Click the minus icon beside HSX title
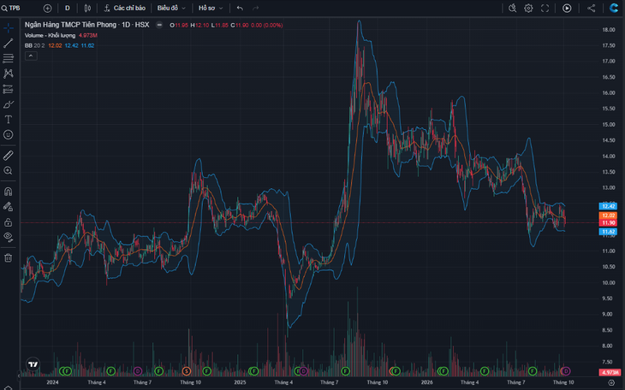Viewport: 625px width, 390px height. 159,25
